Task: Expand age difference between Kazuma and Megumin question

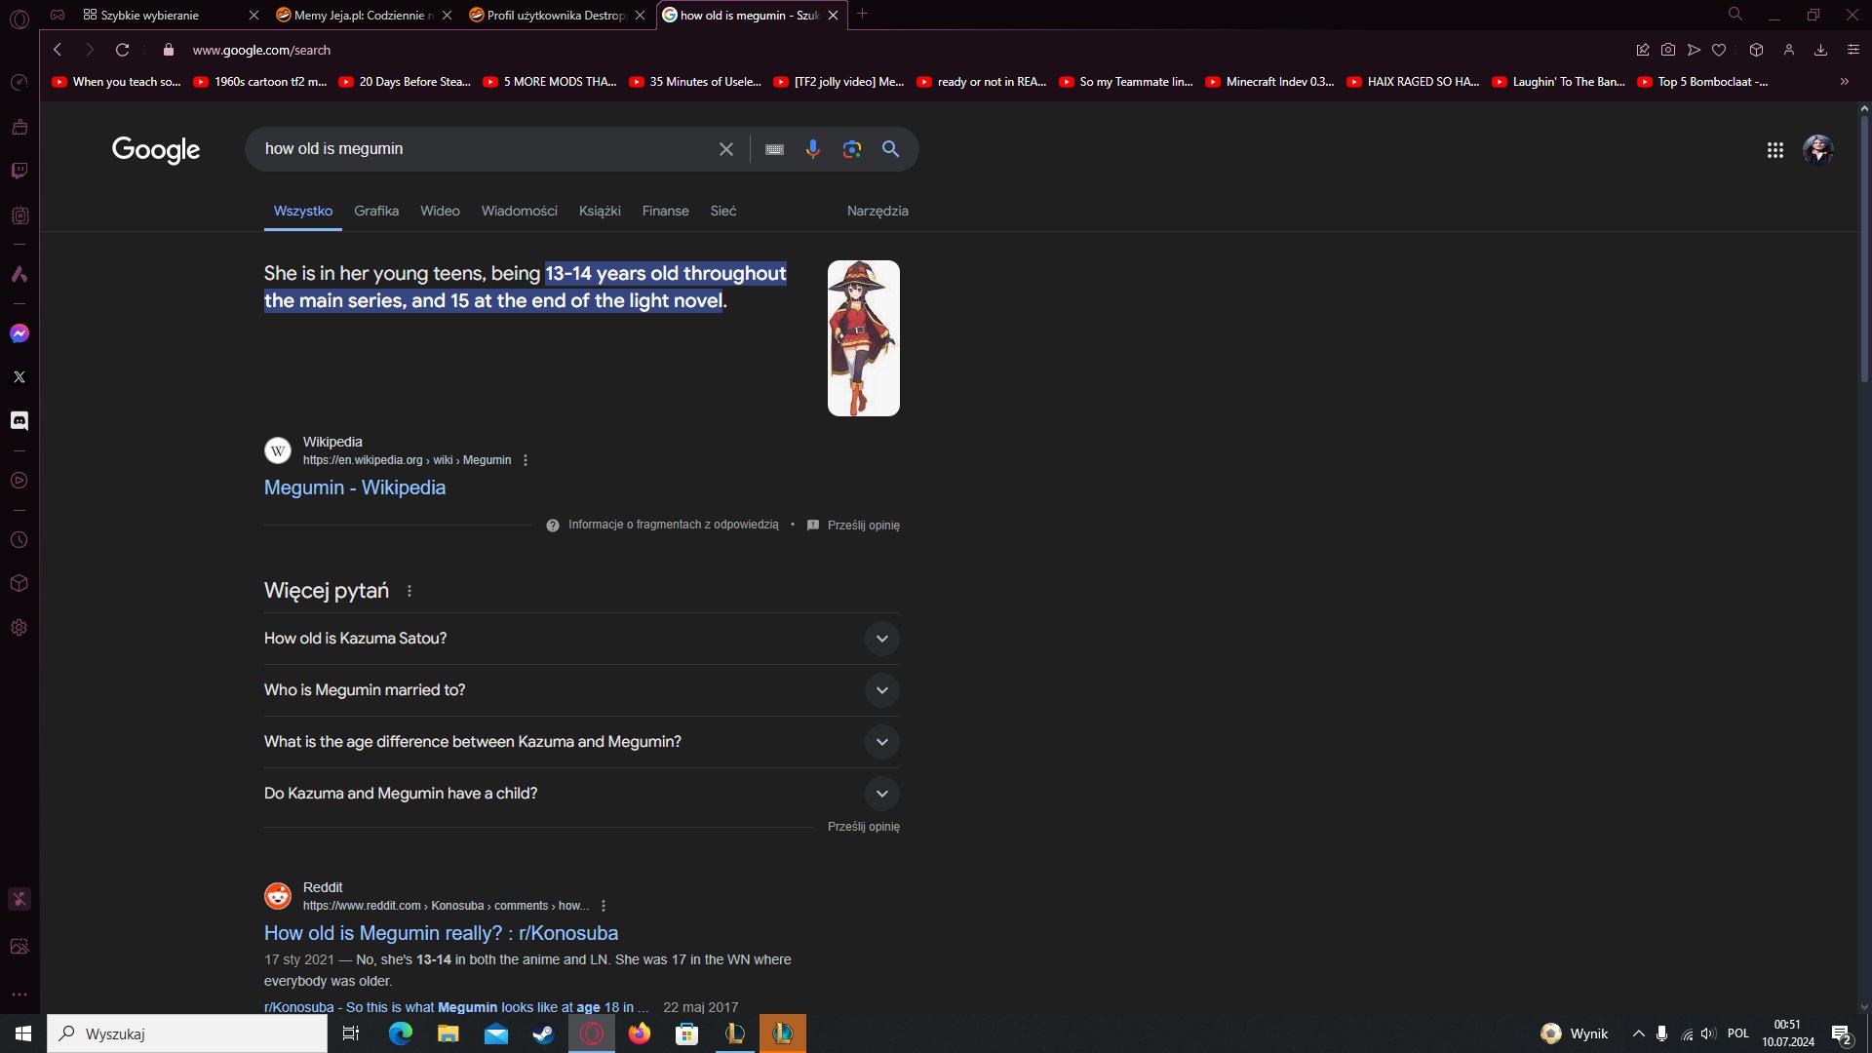Action: (582, 742)
